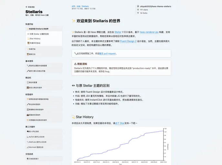222x165 pixels.
Task: Open the KaTeX 数学公式支持 page
Action: tap(37, 137)
